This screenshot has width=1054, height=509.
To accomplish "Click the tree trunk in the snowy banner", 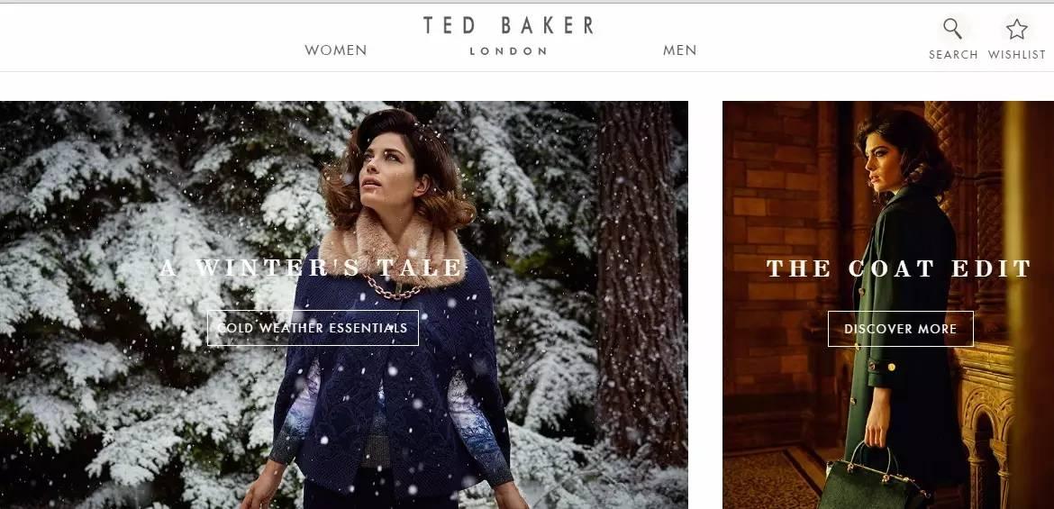I will click(639, 282).
